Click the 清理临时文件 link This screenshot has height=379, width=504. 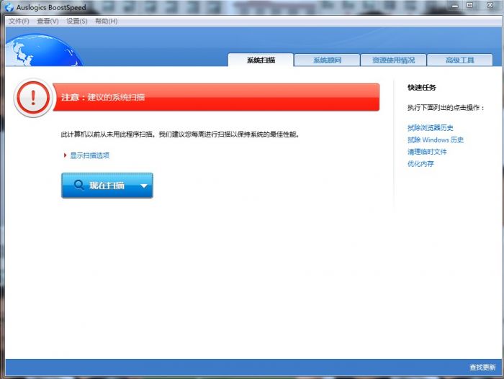coord(427,152)
